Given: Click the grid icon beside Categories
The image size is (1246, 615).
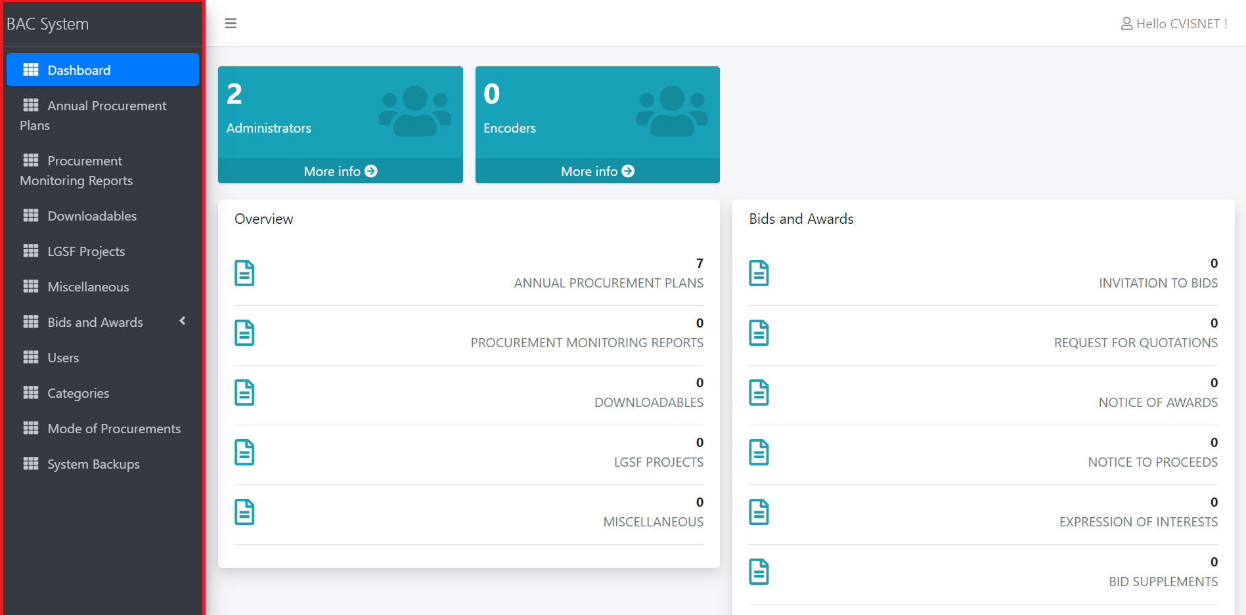Looking at the screenshot, I should 31,392.
